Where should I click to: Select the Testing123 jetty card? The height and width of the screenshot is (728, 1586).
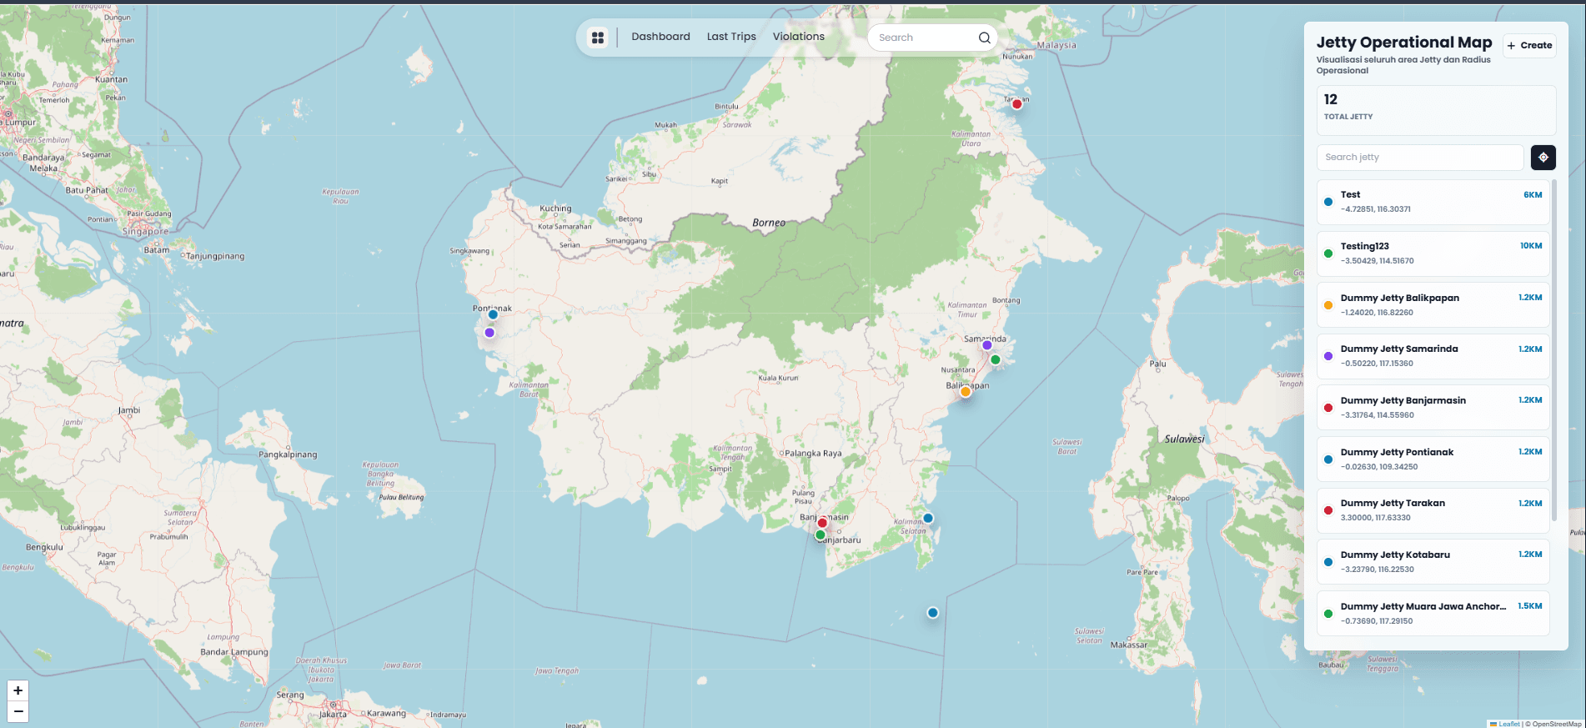click(1433, 254)
